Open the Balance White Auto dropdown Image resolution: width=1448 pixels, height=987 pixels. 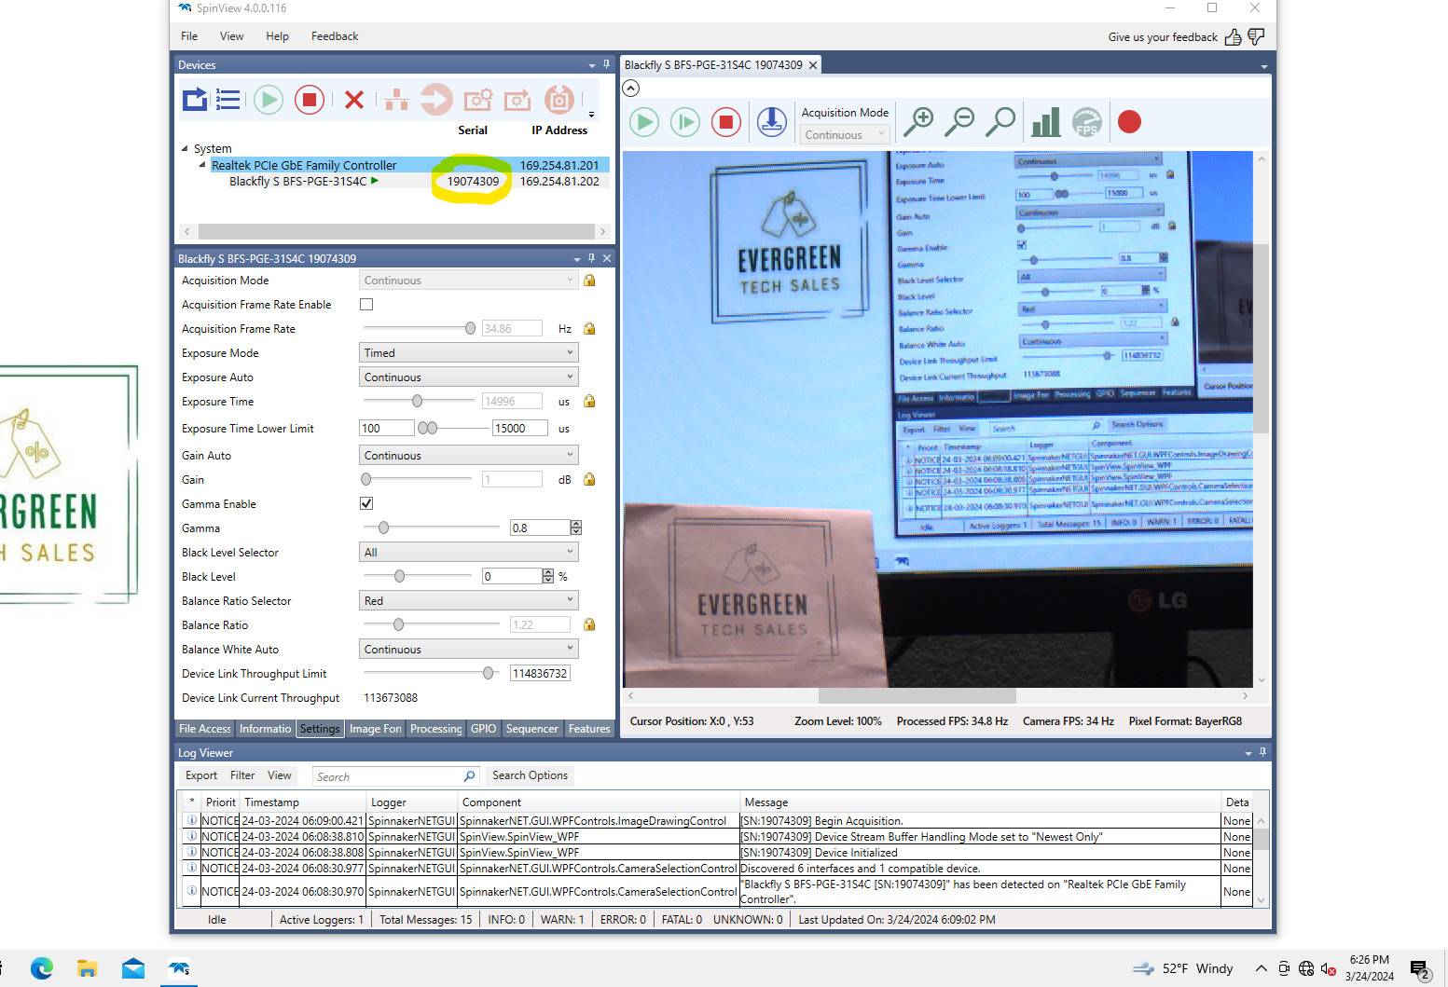(469, 649)
